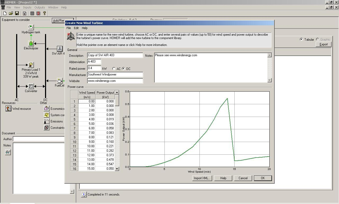Click the info icon beside Completed in 11 seconds

pyautogui.click(x=84, y=194)
